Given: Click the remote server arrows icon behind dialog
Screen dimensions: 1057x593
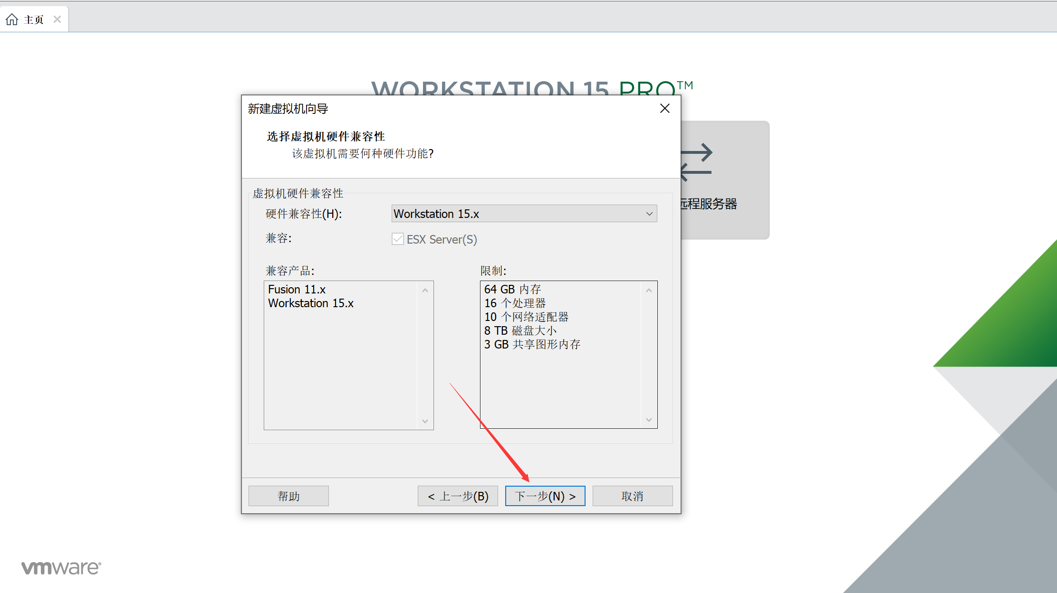Looking at the screenshot, I should tap(697, 163).
